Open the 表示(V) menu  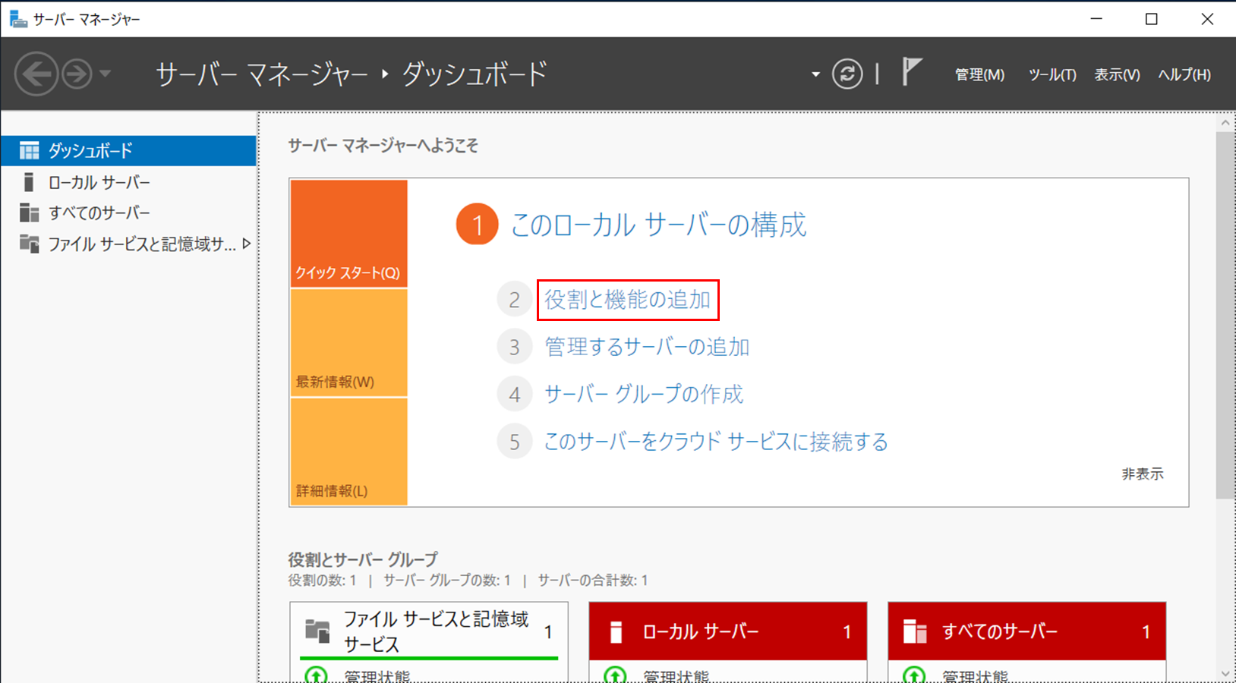(1117, 74)
